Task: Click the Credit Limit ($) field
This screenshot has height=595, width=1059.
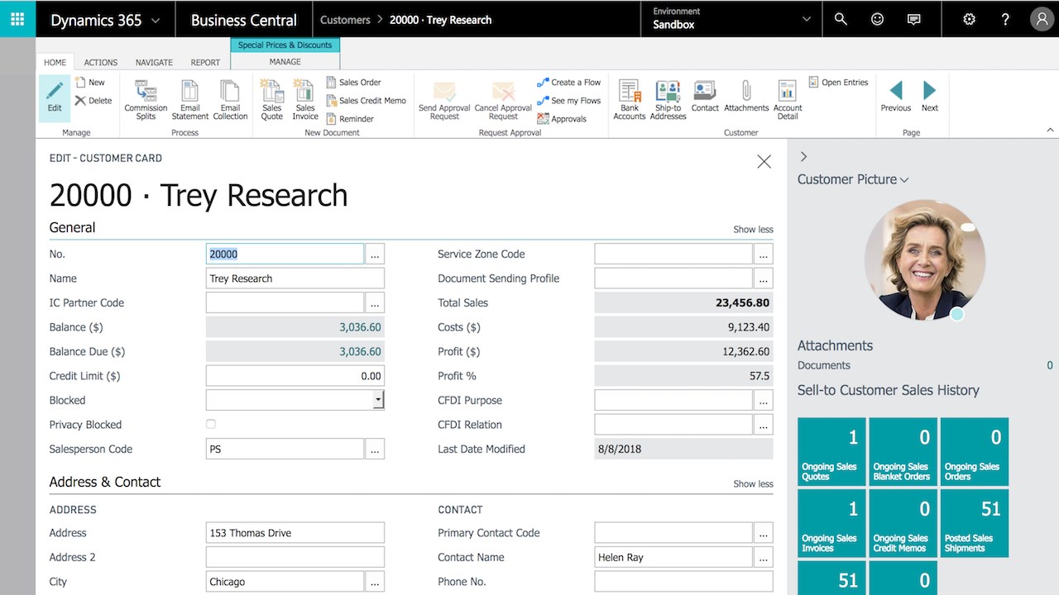Action: [295, 376]
